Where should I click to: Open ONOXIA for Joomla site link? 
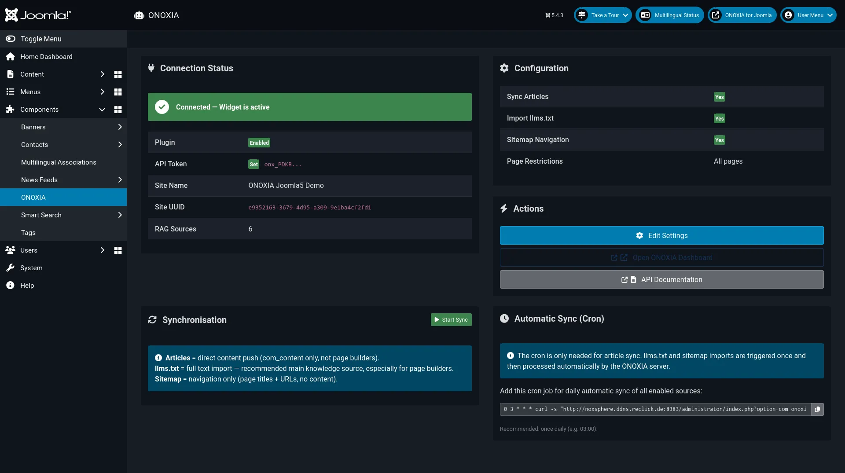[x=742, y=15]
